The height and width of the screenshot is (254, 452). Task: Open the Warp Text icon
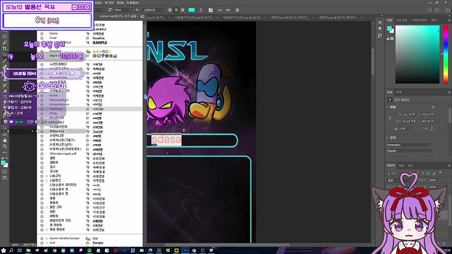coord(201,10)
